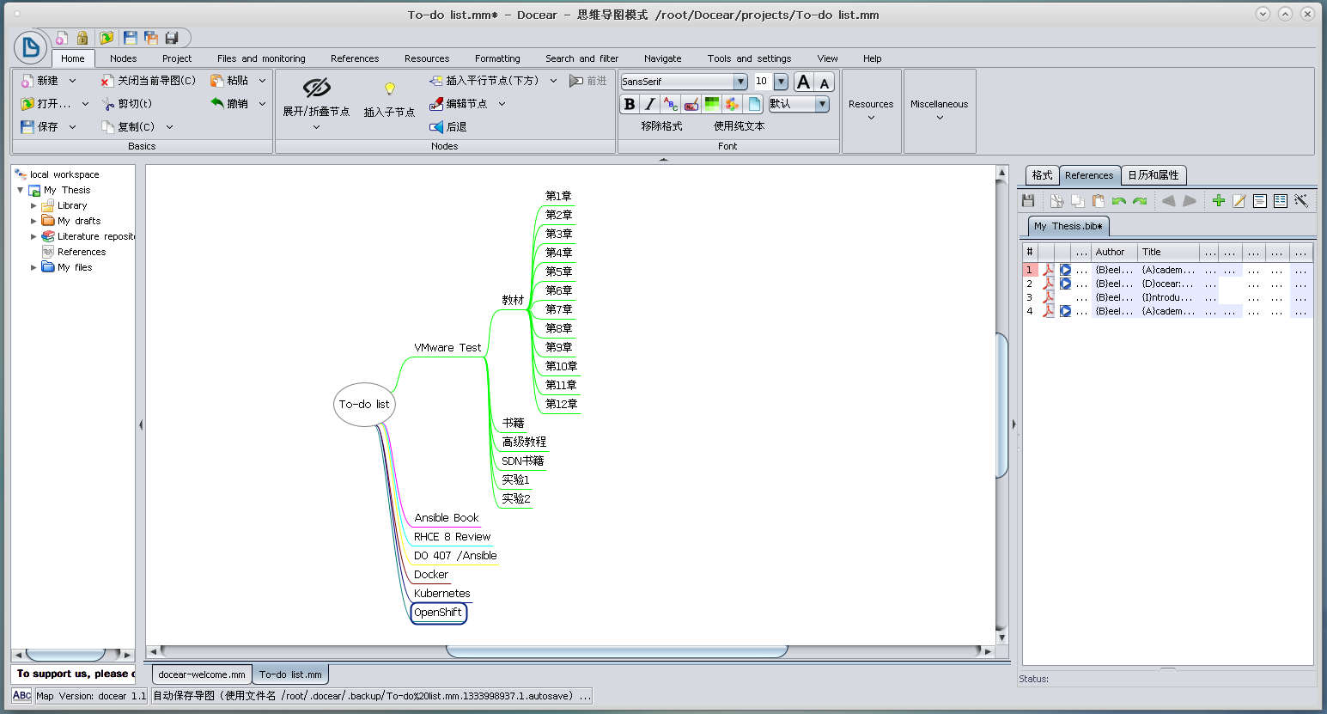Expand the 新建 dropdown arrow
1327x714 pixels.
[72, 80]
